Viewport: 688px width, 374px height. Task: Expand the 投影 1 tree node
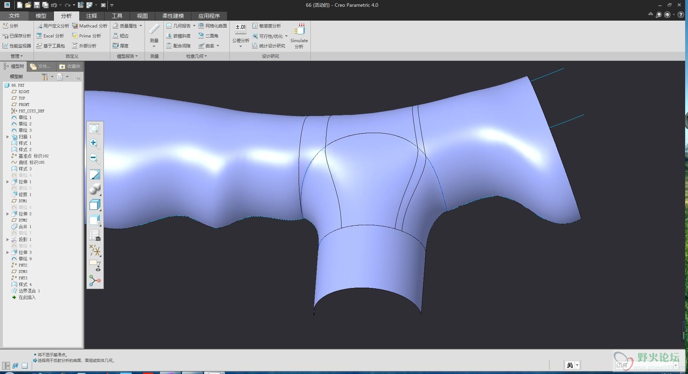(x=7, y=239)
